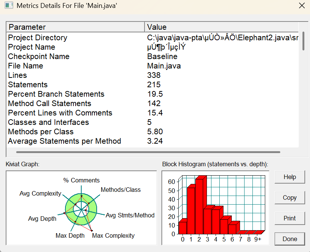Select the Methods per Class row

tap(41, 132)
